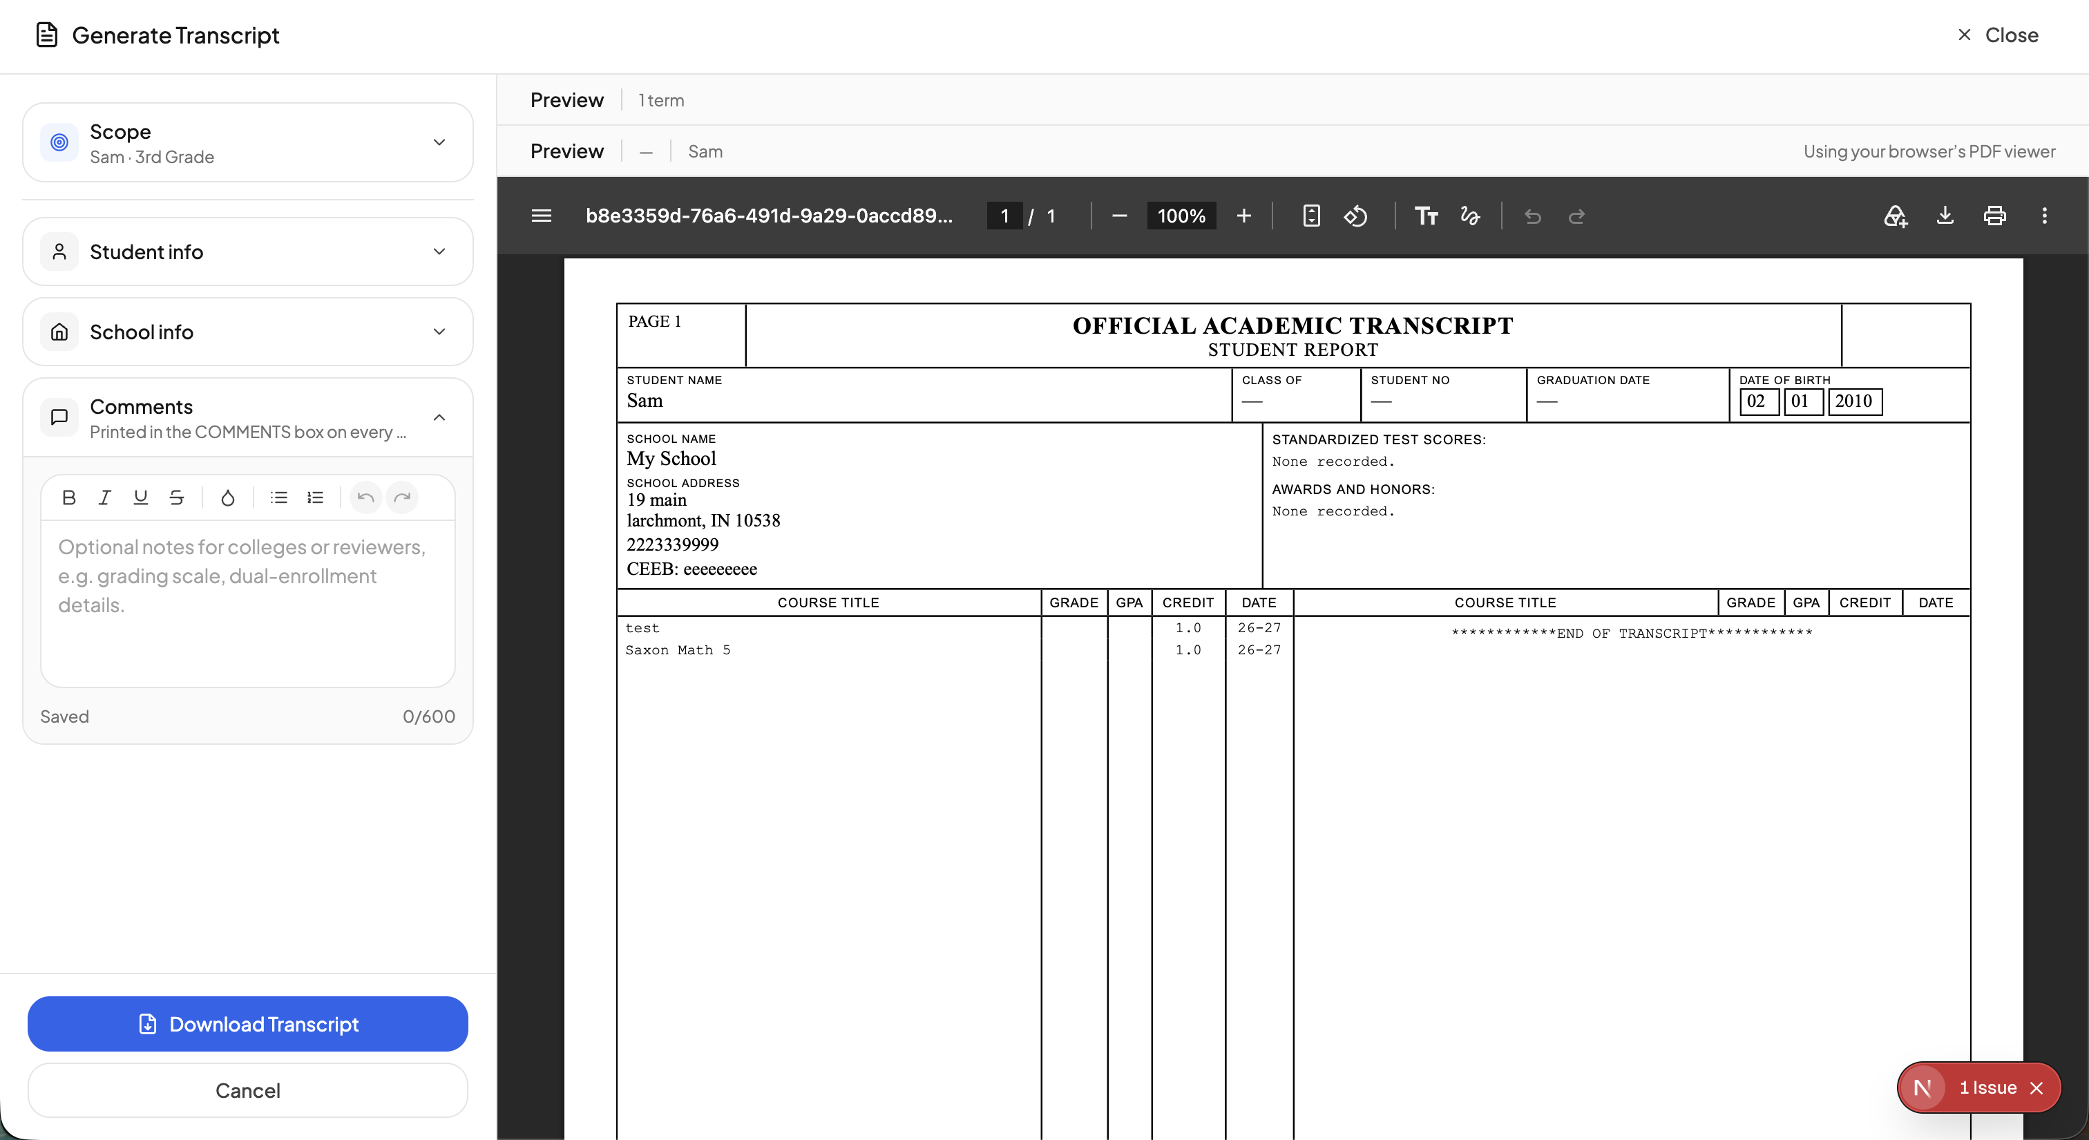Click the Cancel button

click(x=248, y=1090)
